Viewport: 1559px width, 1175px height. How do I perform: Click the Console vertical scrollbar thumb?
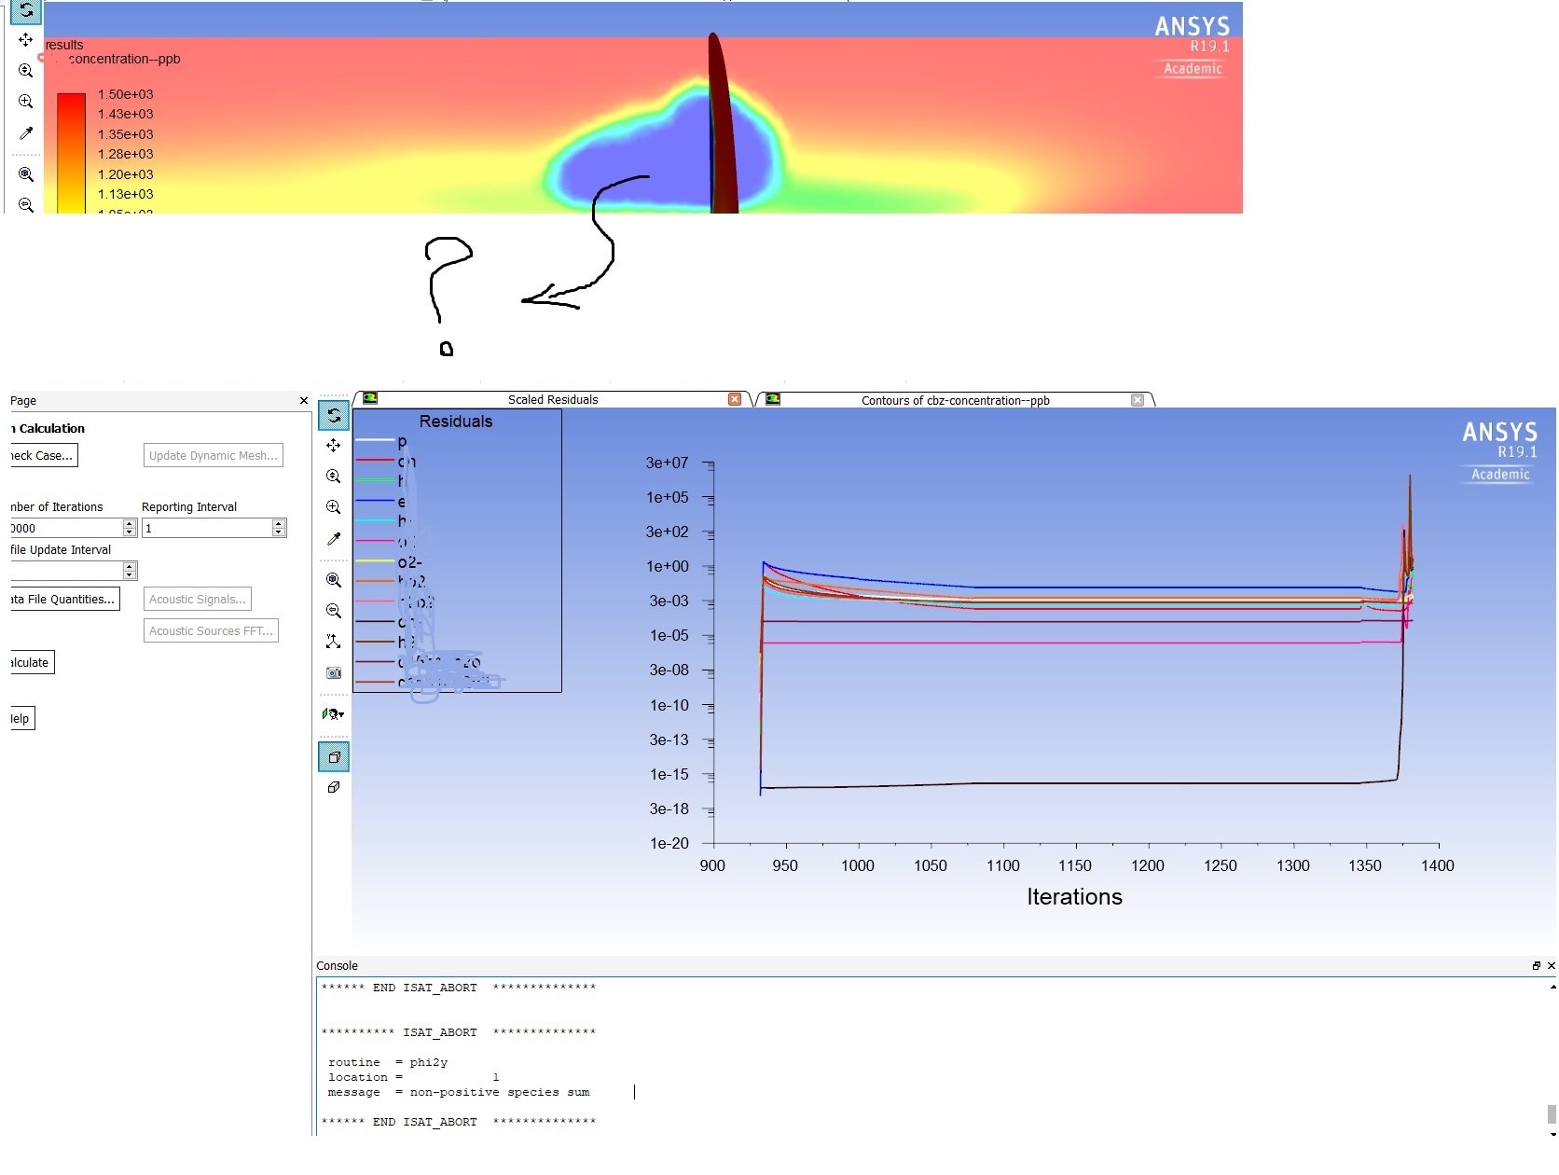[x=1552, y=1114]
